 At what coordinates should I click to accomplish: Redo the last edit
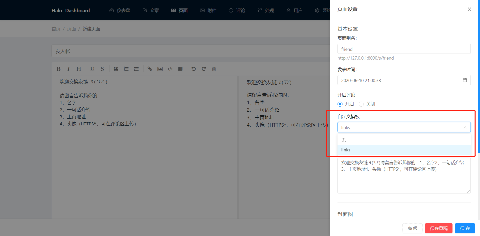[x=204, y=69]
